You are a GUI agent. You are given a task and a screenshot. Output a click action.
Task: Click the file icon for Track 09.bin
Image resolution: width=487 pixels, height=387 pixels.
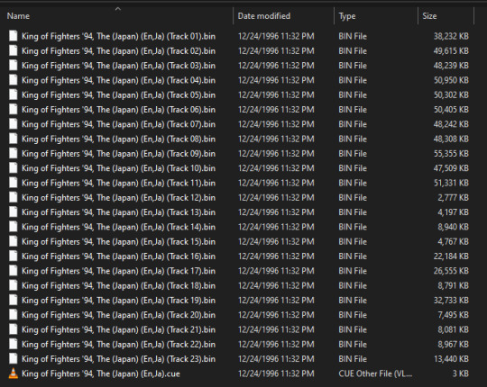[x=13, y=153]
